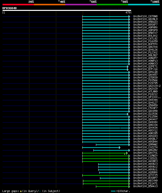Click the UniRef100_A9NZP7 label
The height and width of the screenshot is (193, 162).
pyautogui.click(x=145, y=58)
